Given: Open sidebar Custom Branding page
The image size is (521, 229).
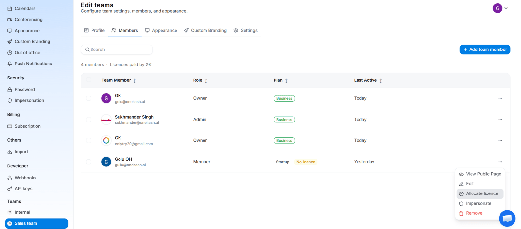Looking at the screenshot, I should click(29, 42).
